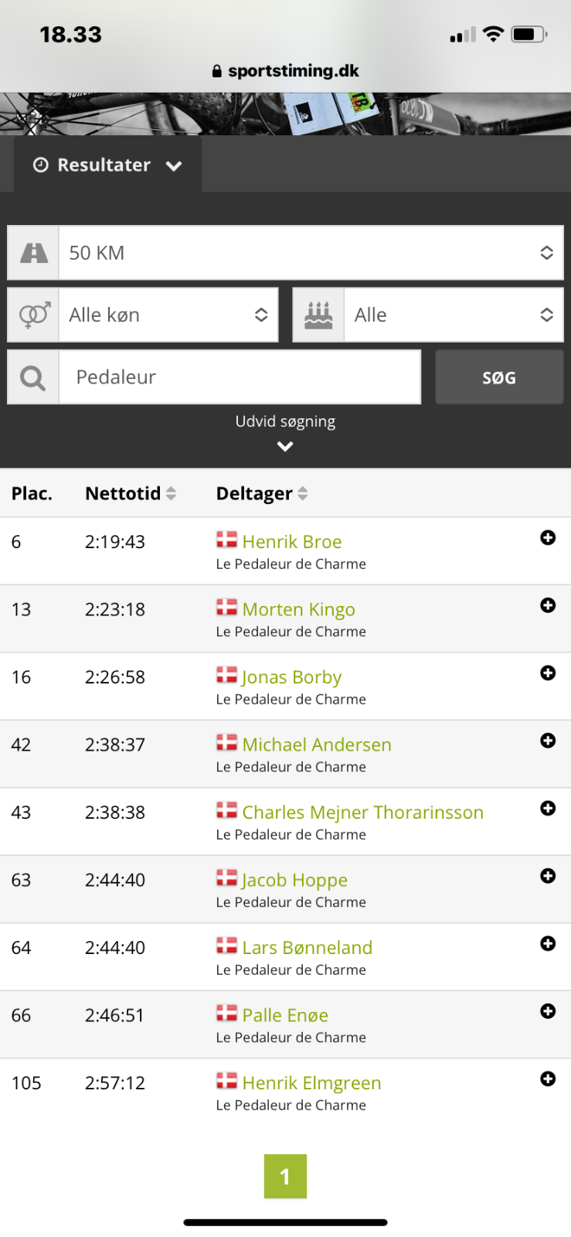Image resolution: width=571 pixels, height=1237 pixels.
Task: Show plus details for Jonas Borby
Action: (548, 673)
